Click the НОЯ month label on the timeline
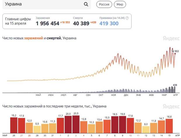Screen dimensions: 181x138 coord(113,95)
